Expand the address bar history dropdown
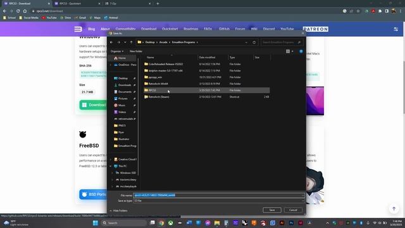 tap(246, 42)
